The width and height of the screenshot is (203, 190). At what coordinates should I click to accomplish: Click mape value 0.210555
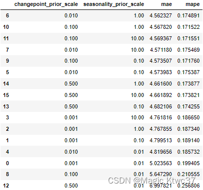point(189,174)
